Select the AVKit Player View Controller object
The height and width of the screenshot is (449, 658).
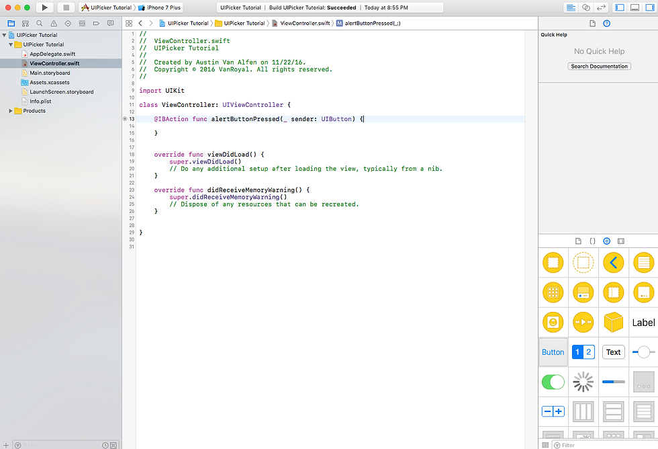pos(583,322)
